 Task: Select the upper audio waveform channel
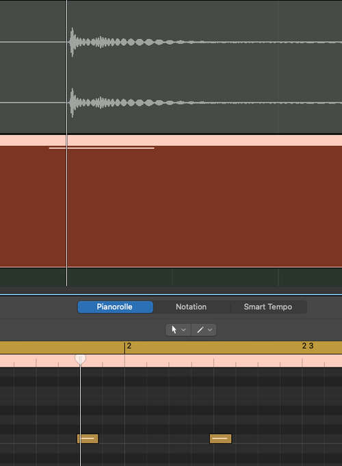171,42
